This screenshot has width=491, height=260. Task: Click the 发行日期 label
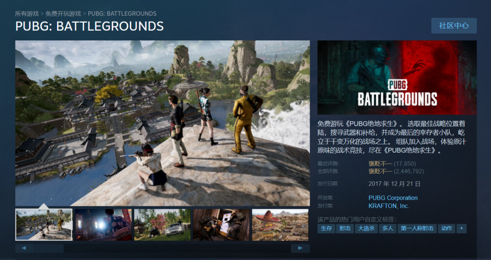(328, 184)
